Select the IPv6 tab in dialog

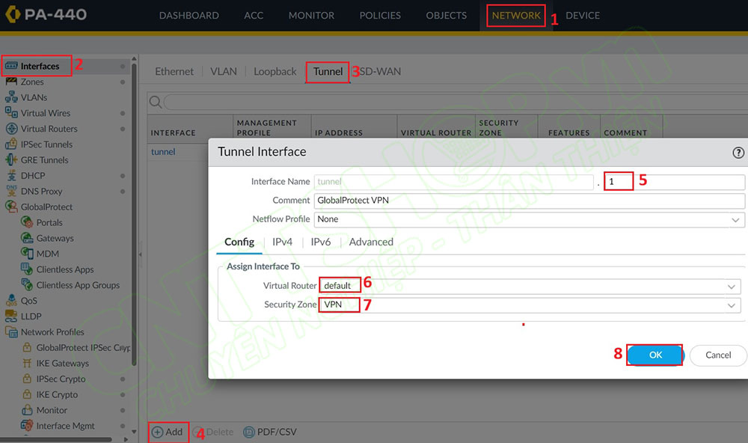tap(321, 242)
